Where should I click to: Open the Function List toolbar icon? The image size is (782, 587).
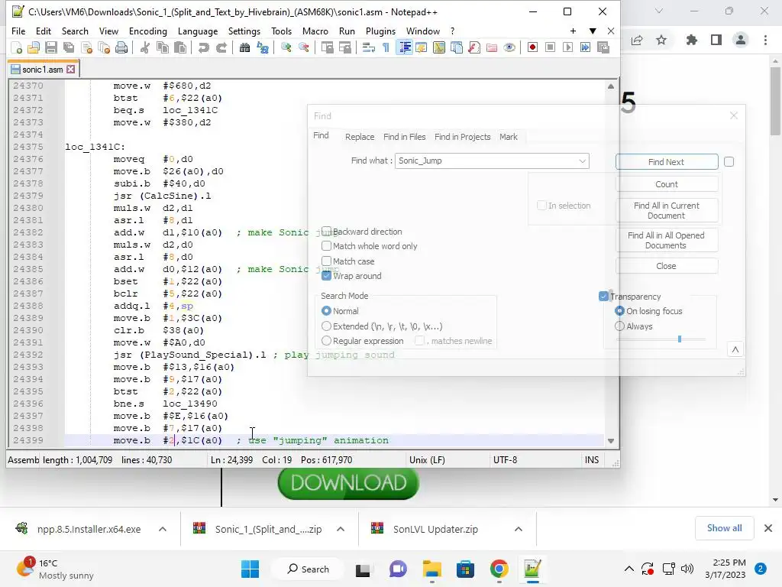coord(474,47)
